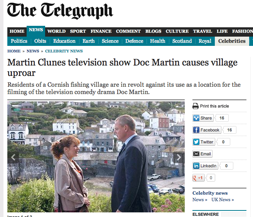
Task: Click the LinkedIn share icon
Action: (196, 166)
